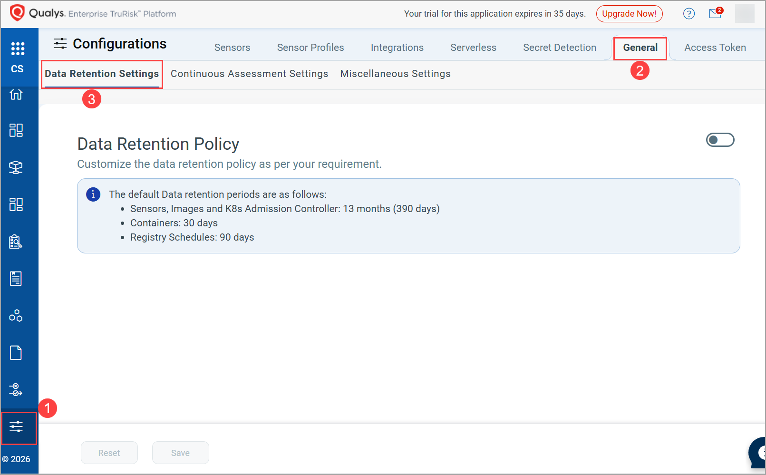Open the Dashboards icon in the sidebar

16,130
